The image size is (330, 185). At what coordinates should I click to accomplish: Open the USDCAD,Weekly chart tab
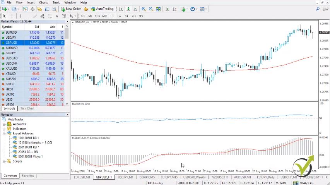[194, 177]
